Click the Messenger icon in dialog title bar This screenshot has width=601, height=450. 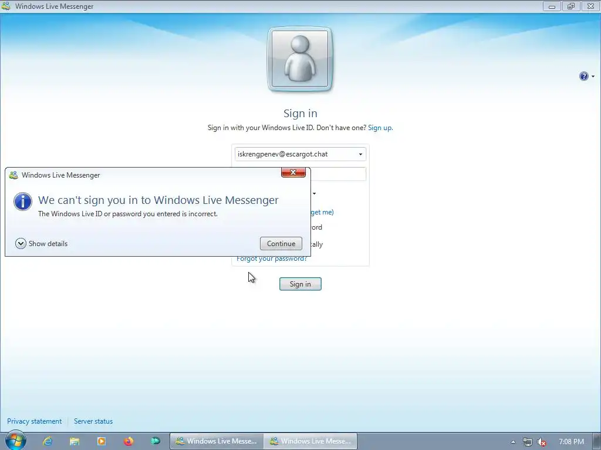point(13,175)
